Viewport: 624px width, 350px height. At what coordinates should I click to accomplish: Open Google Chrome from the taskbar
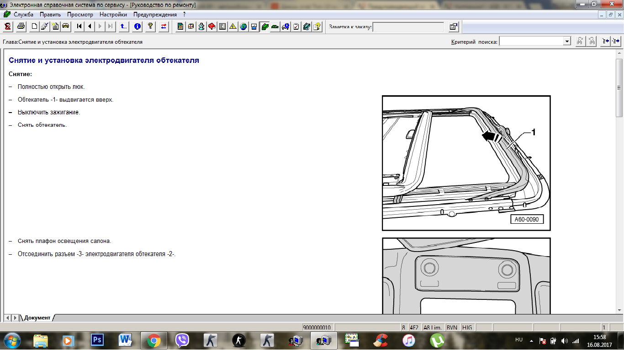click(x=153, y=340)
